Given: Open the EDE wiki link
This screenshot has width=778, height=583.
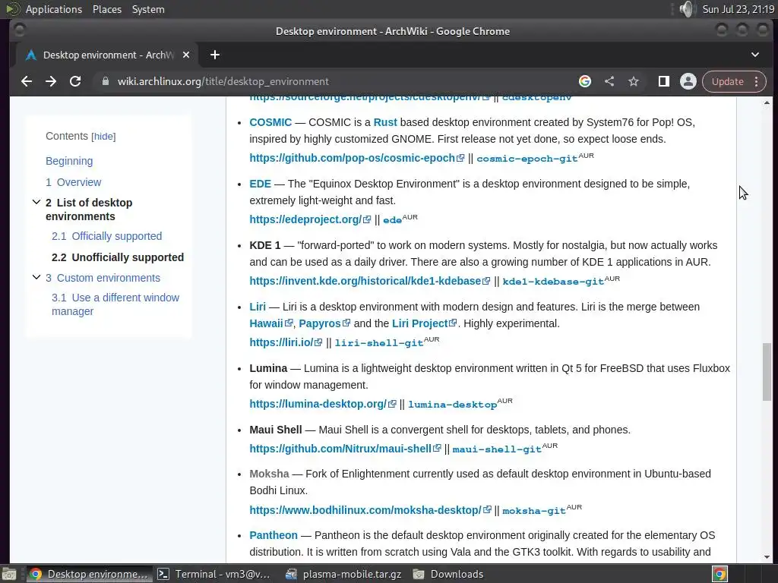Looking at the screenshot, I should coord(260,184).
